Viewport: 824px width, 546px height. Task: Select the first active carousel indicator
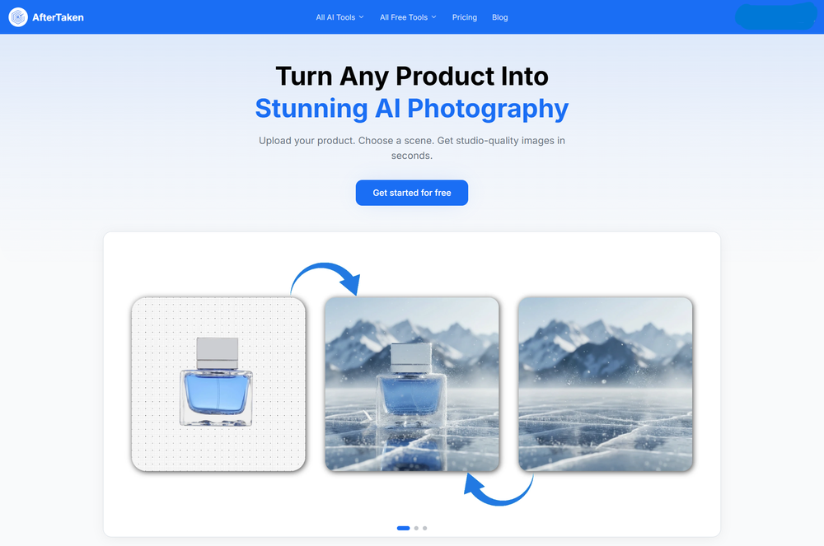(403, 528)
